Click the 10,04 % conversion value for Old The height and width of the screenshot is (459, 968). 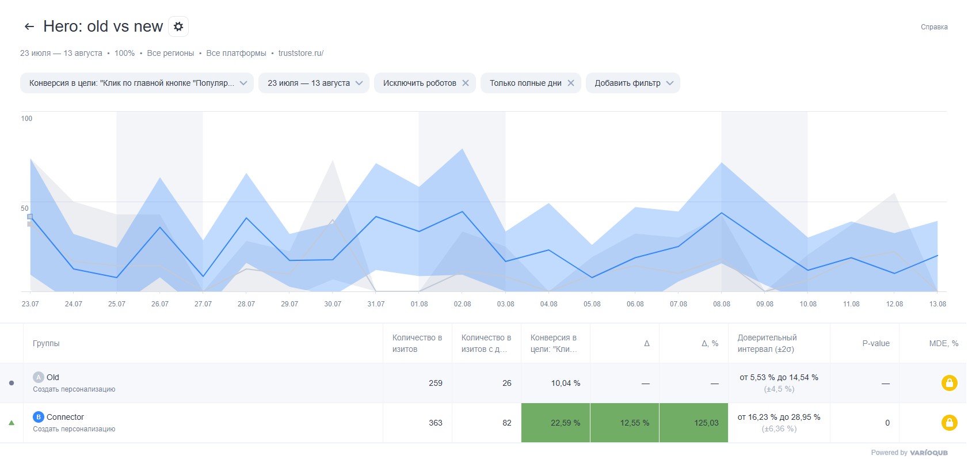tap(566, 383)
